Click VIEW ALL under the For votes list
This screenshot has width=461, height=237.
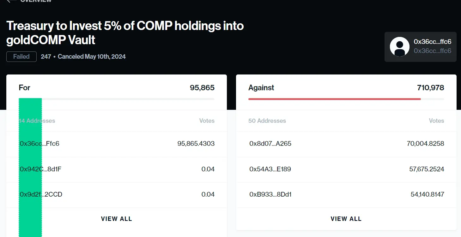[x=116, y=218]
